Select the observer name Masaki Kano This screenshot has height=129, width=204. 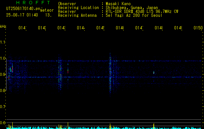point(118,4)
